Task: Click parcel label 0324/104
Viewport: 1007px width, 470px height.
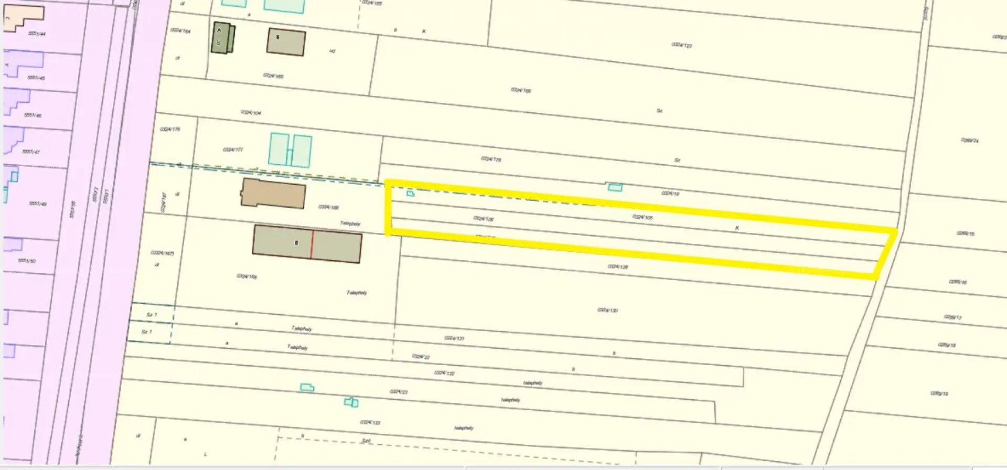Action: pos(251,112)
